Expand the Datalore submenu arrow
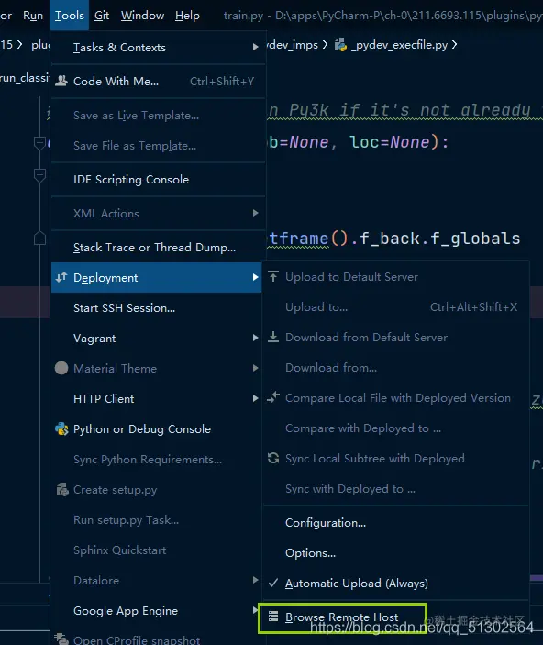 pos(256,580)
